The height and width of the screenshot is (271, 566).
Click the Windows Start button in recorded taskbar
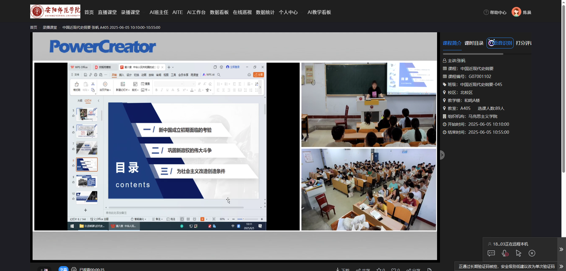click(73, 226)
